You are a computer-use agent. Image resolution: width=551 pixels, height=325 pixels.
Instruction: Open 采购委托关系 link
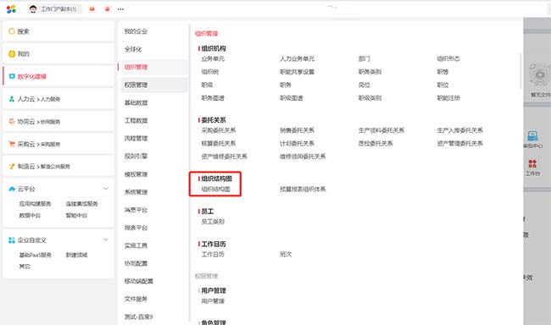click(218, 130)
